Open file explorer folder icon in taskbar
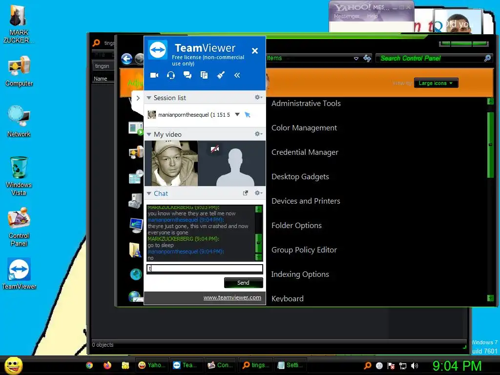The width and height of the screenshot is (500, 375). click(125, 365)
